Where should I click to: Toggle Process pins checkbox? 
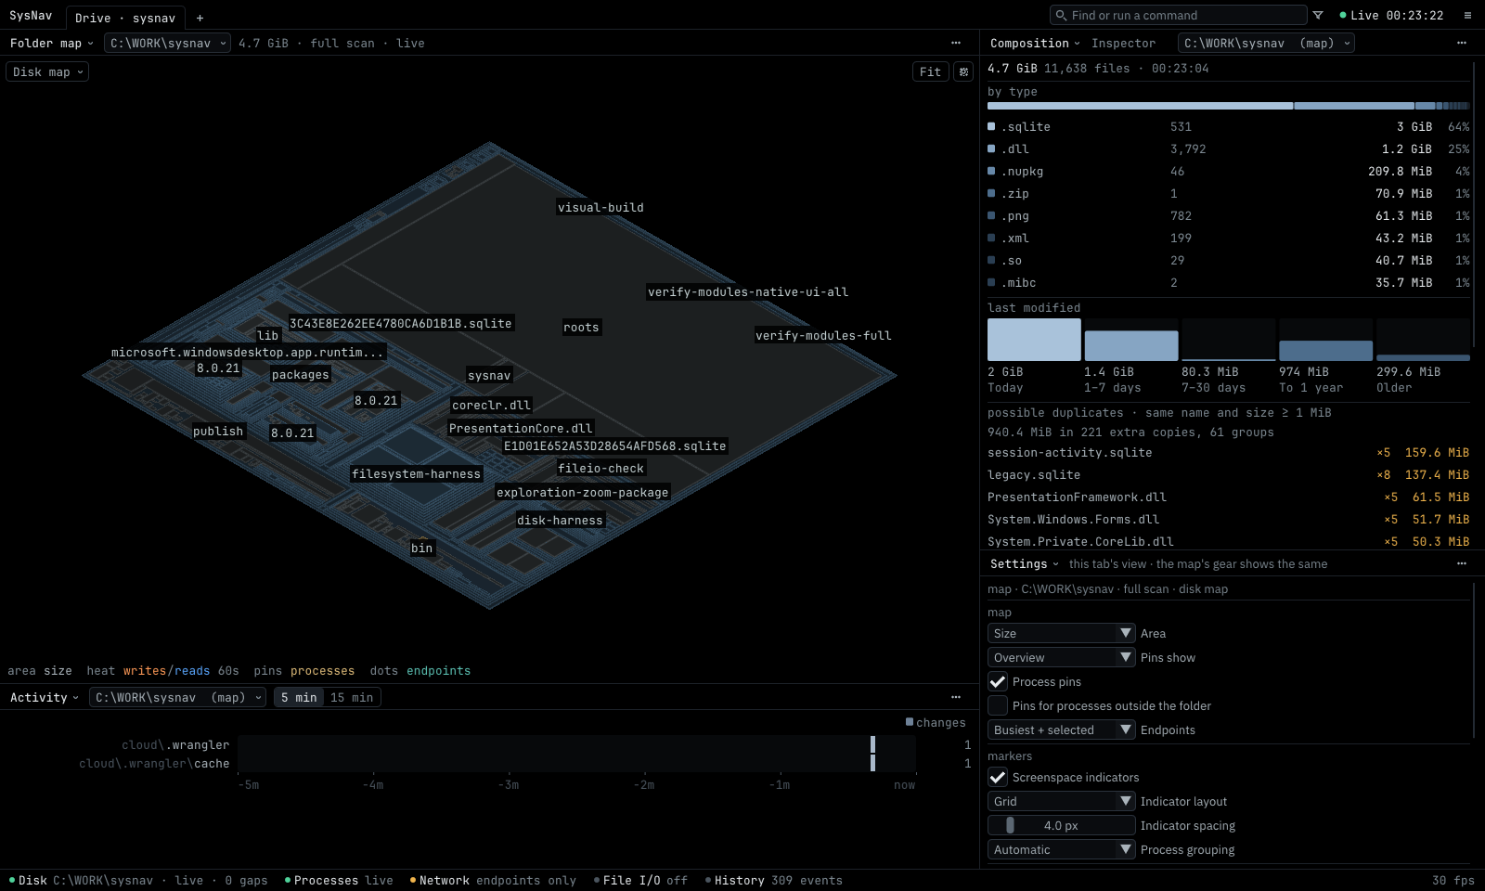tap(998, 681)
